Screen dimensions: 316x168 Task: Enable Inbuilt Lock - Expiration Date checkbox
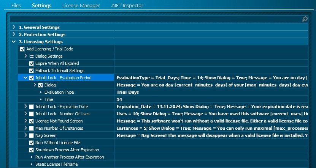pos(32,107)
